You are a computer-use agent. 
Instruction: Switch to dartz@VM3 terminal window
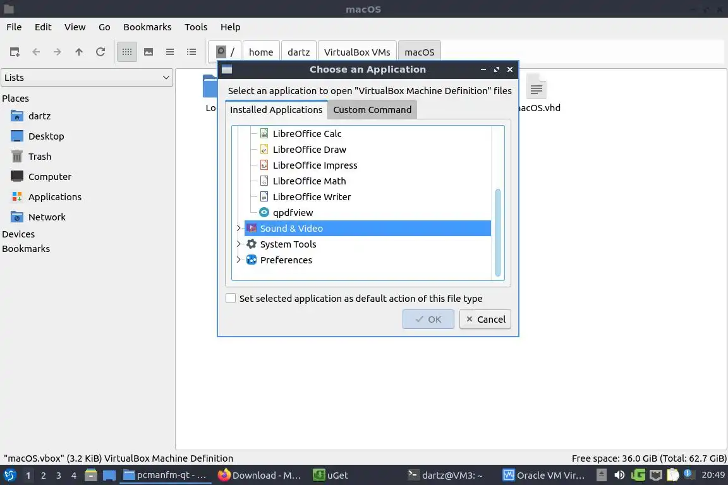click(x=446, y=476)
